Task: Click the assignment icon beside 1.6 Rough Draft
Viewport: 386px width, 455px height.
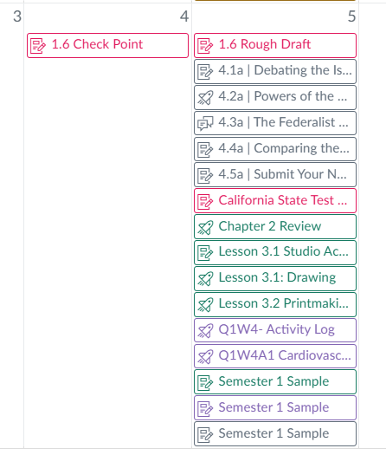Action: tap(205, 46)
